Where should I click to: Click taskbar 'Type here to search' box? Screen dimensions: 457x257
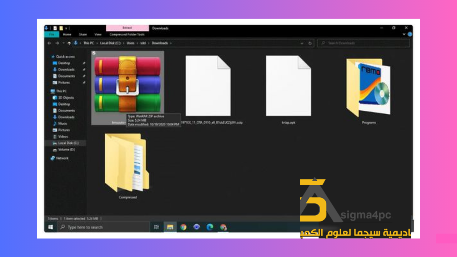(x=103, y=227)
